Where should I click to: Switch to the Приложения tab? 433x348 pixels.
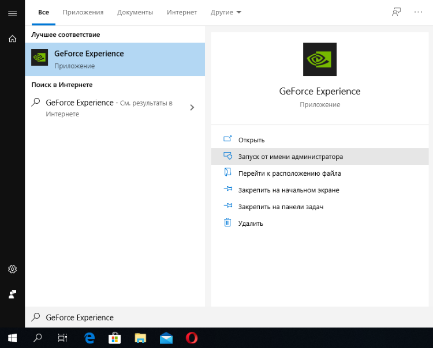pyautogui.click(x=83, y=13)
